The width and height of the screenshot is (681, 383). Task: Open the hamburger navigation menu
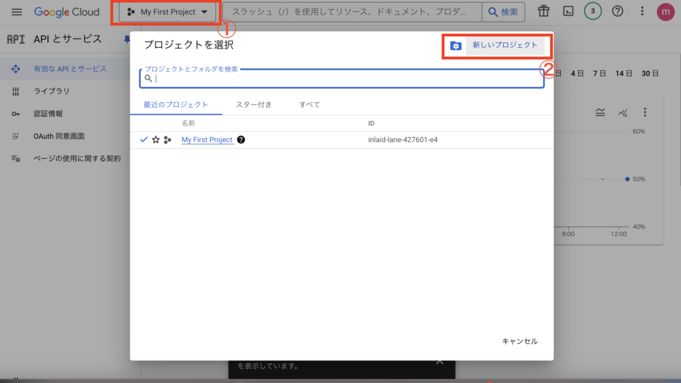17,12
